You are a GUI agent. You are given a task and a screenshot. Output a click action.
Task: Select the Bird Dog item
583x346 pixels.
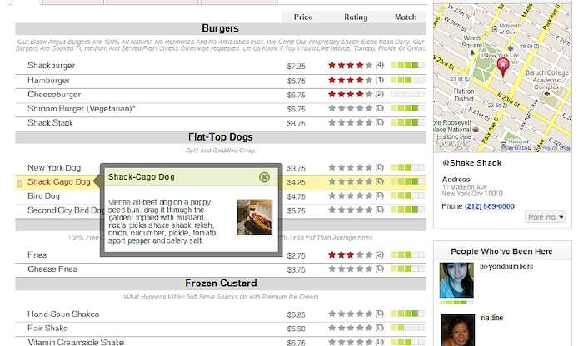point(43,196)
